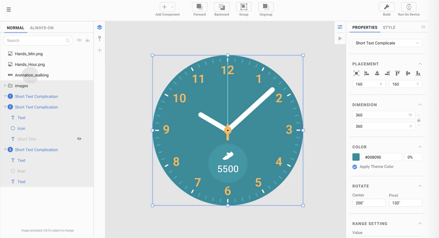Open the Build wrench tool
Viewport: 439px width, 238px height.
point(387,7)
